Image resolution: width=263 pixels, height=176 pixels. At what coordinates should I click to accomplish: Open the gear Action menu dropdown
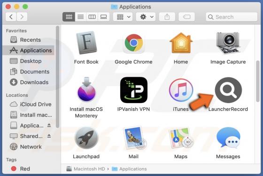coord(146,17)
